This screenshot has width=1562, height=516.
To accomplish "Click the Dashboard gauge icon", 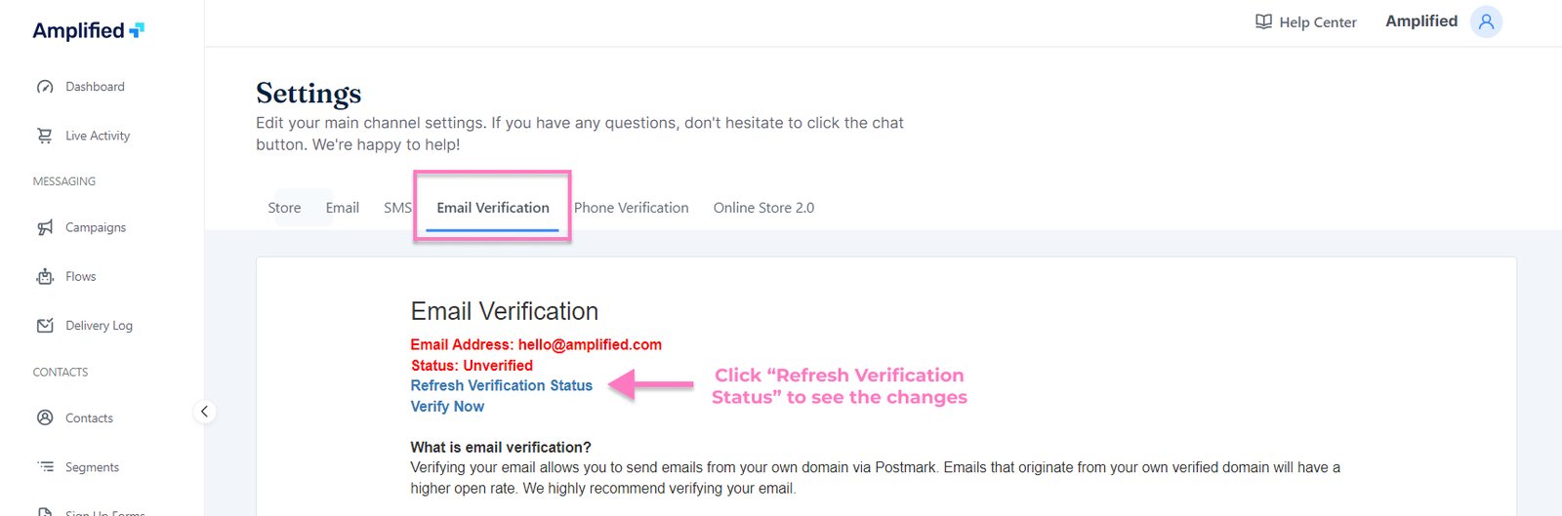I will (45, 87).
